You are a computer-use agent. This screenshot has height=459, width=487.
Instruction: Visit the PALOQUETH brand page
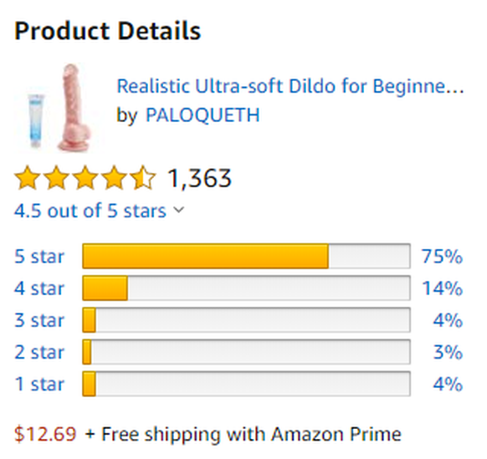pyautogui.click(x=202, y=115)
